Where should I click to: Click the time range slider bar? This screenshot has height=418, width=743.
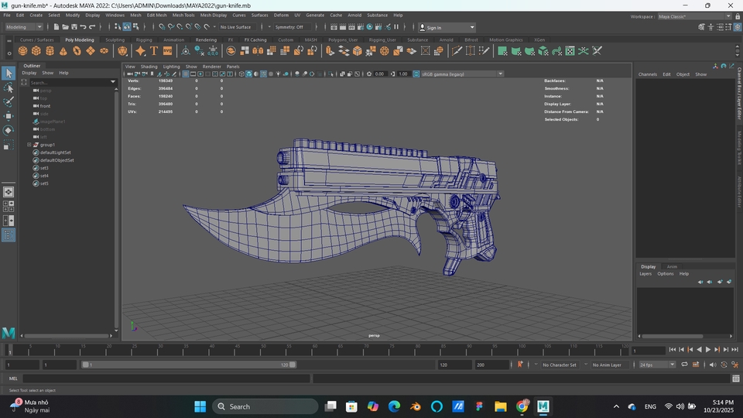click(x=189, y=365)
